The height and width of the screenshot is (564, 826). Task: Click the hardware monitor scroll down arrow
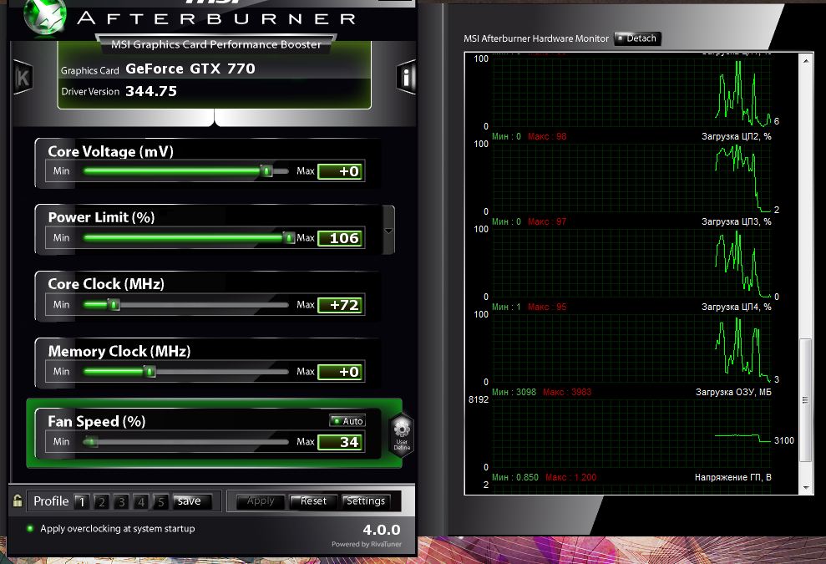click(x=806, y=488)
